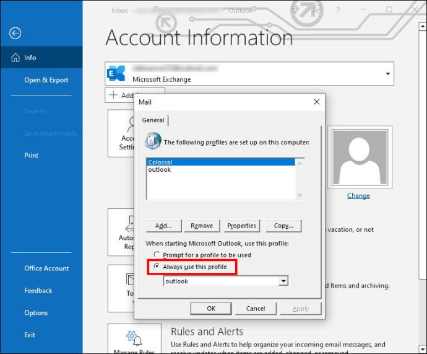Screen dimensions: 427x354
Task: Open the default profile dropdown
Action: pyautogui.click(x=283, y=281)
